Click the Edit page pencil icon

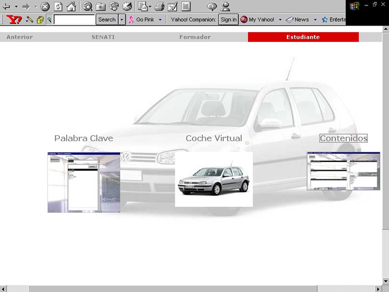[x=172, y=7]
